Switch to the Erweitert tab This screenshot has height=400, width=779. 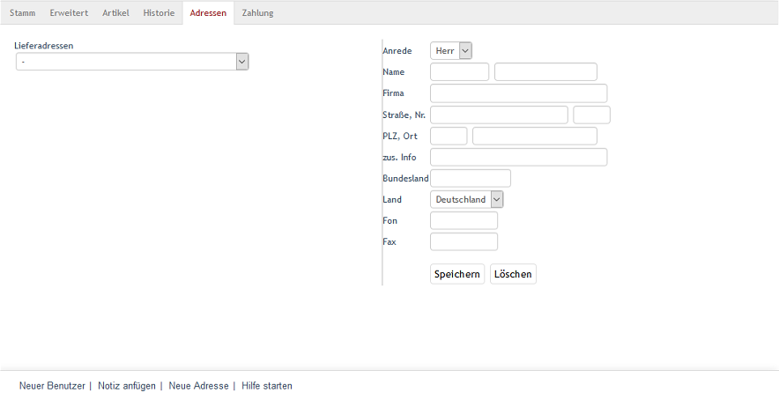[69, 13]
